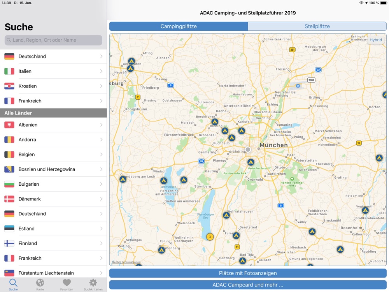
Task: Select the campsite marker below Bad Tölz
Action: coord(242,261)
